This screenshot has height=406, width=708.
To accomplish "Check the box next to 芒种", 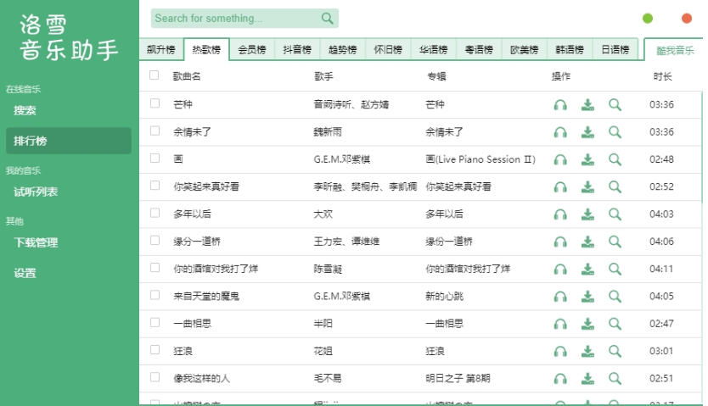I will pos(155,103).
